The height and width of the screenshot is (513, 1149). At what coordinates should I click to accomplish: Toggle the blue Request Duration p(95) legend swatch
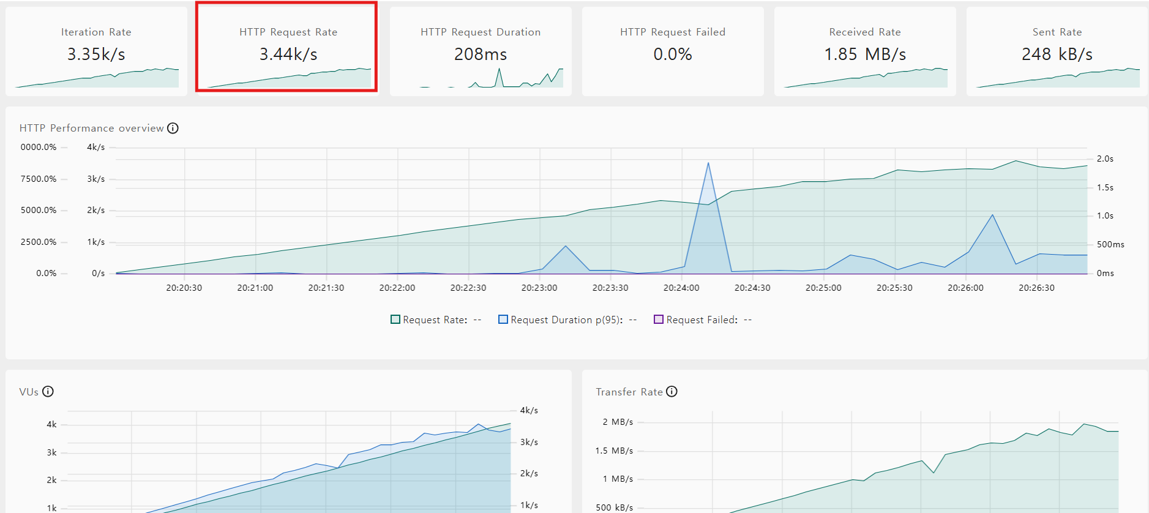coord(503,320)
